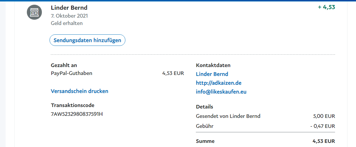Click the date 7. Oktober 2021

tap(69, 16)
